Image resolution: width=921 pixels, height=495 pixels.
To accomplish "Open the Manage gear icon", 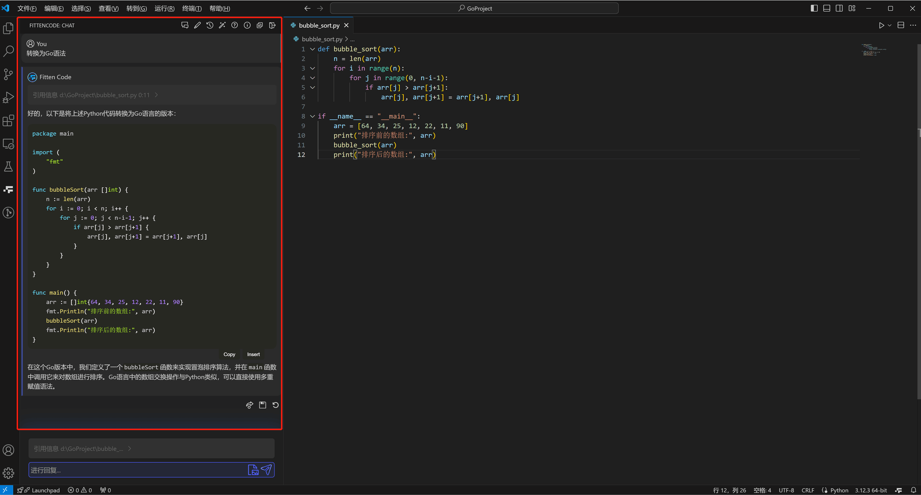I will point(8,473).
